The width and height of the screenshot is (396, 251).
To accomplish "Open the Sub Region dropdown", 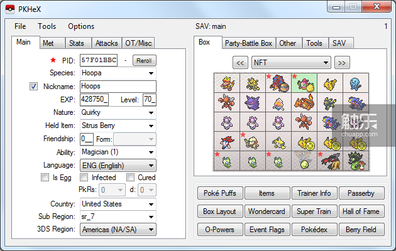I will pos(118,216).
